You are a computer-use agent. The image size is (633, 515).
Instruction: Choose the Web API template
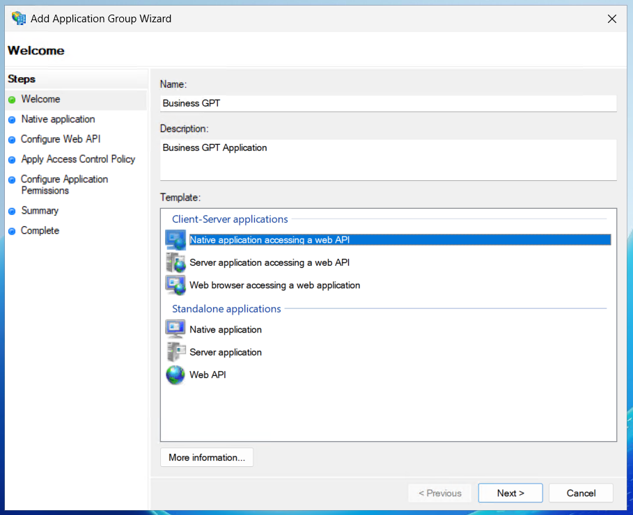point(208,374)
